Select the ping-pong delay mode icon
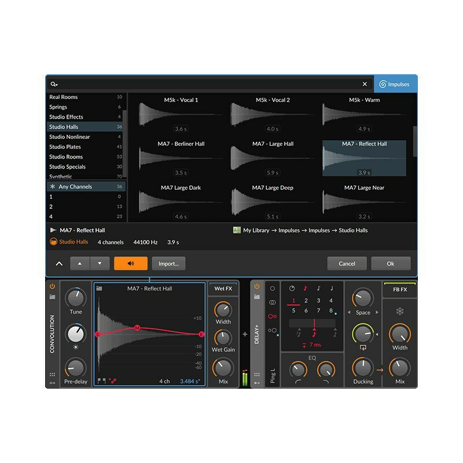Screen dimensions: 463x463 [271, 315]
